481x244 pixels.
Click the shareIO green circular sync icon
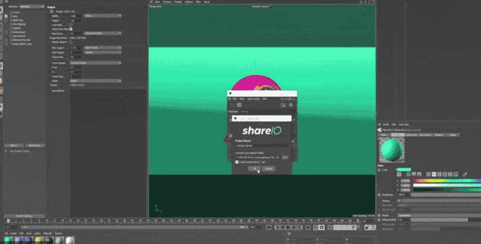(x=291, y=105)
